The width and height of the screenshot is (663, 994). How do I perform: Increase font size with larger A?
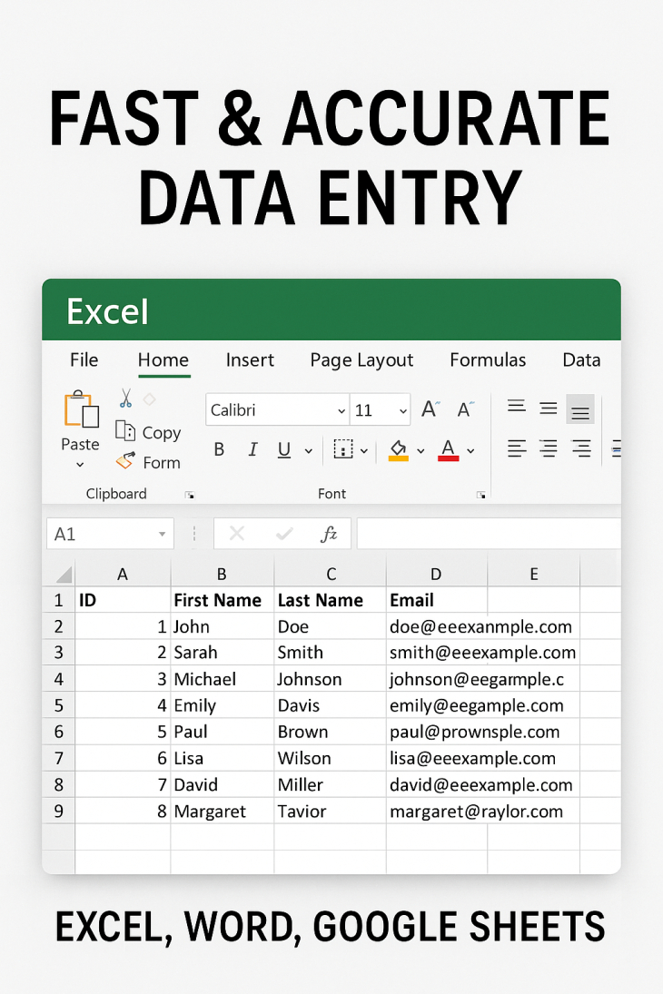coord(430,408)
